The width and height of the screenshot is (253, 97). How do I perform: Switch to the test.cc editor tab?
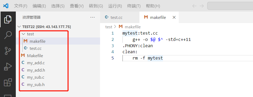(x=120, y=17)
